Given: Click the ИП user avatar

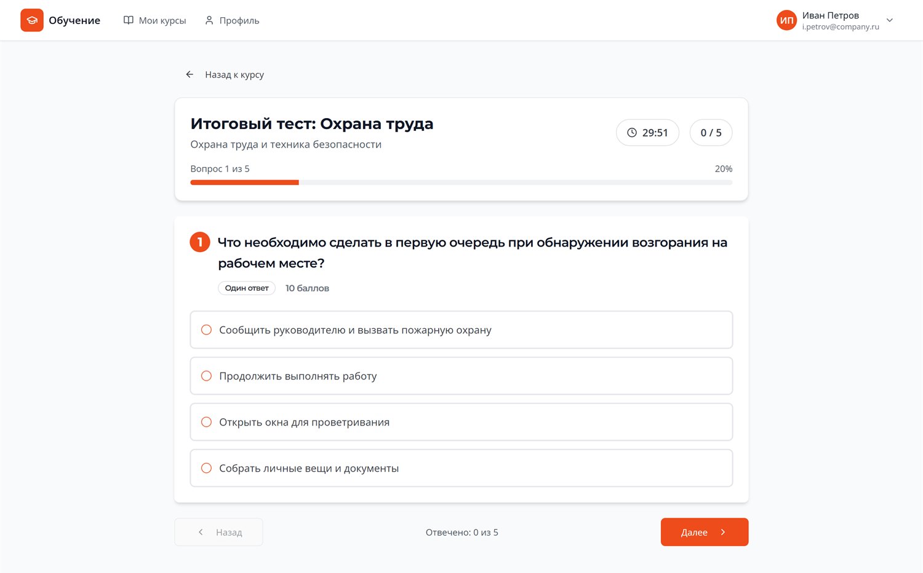Looking at the screenshot, I should [x=787, y=20].
